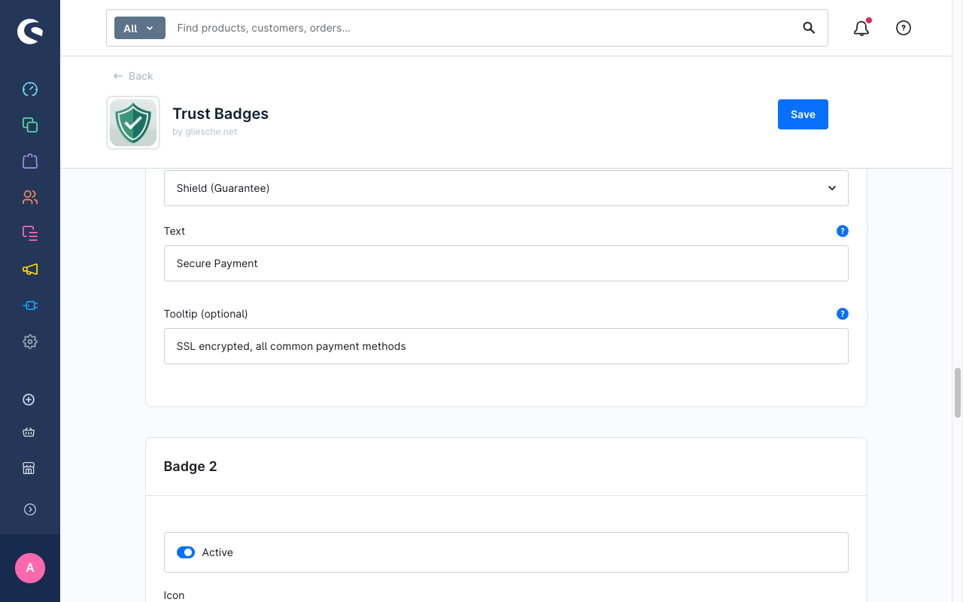
Task: Open the Shield (Guarantee) icon dropdown
Action: (x=506, y=188)
